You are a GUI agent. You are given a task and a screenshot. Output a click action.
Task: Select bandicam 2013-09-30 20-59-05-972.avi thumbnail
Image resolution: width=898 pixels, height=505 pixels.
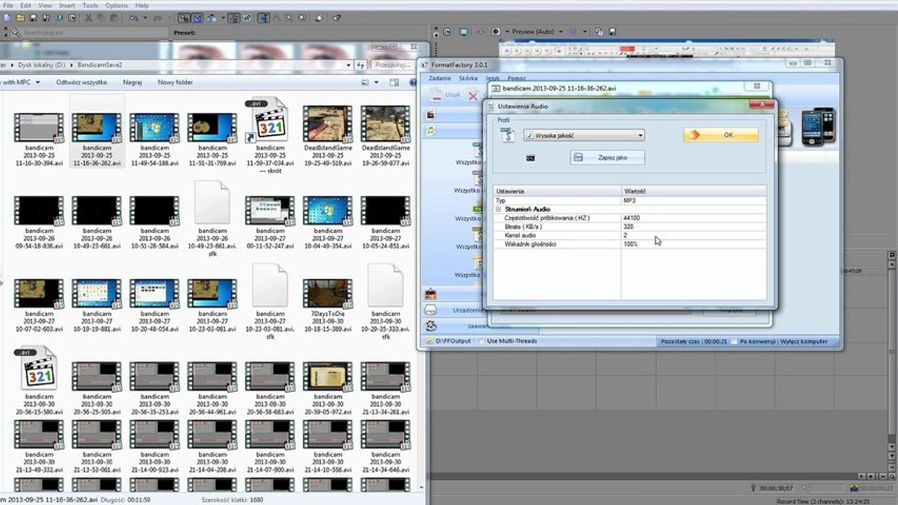point(327,376)
